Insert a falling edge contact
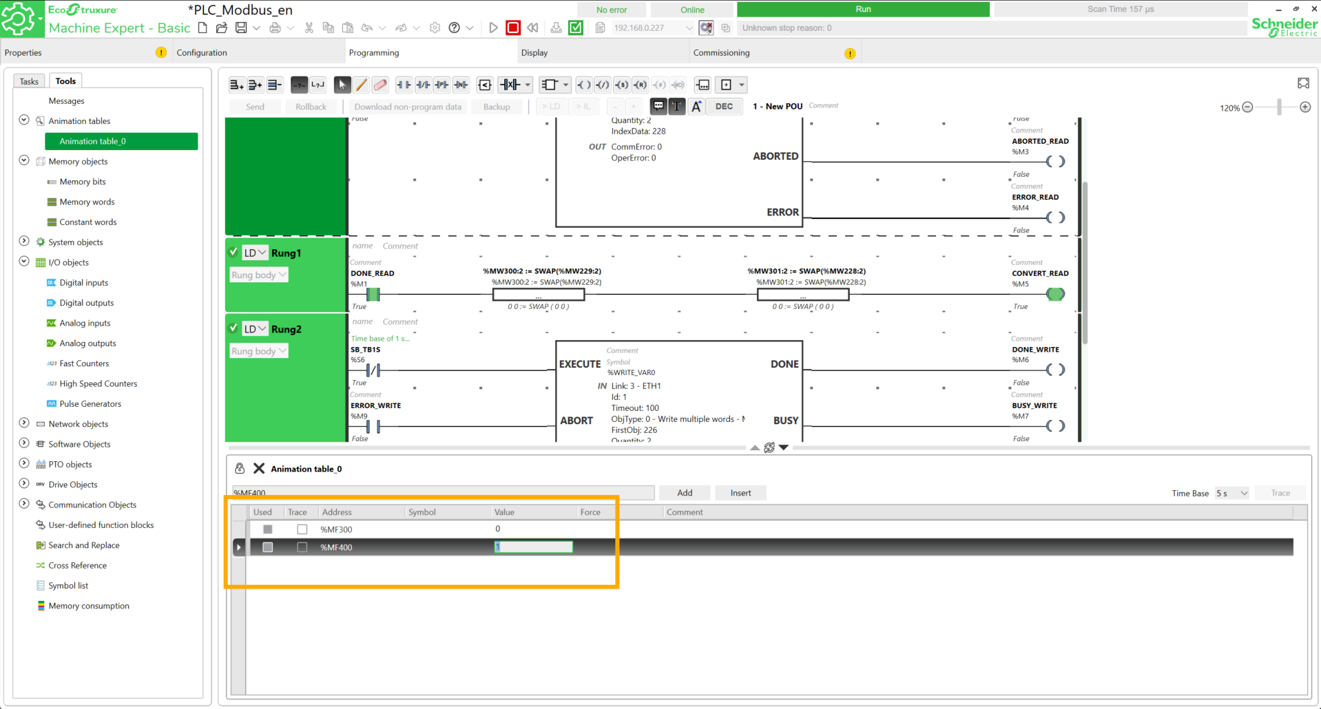1321x709 pixels. [461, 85]
